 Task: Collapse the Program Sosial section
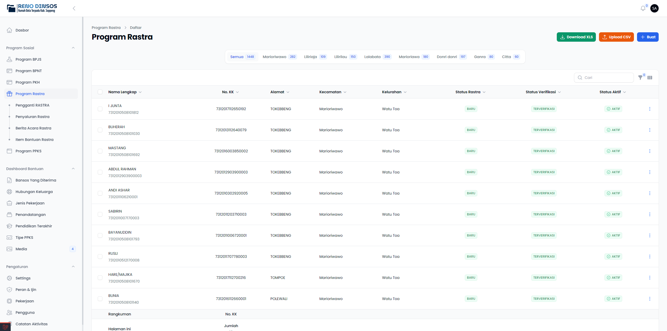click(x=73, y=48)
